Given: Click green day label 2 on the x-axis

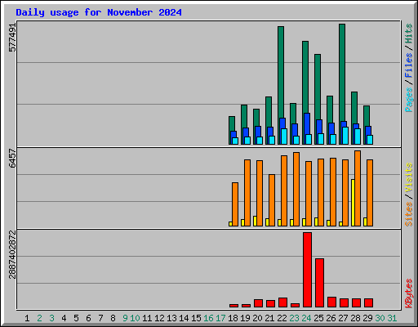Looking at the screenshot, I should [x=39, y=318].
